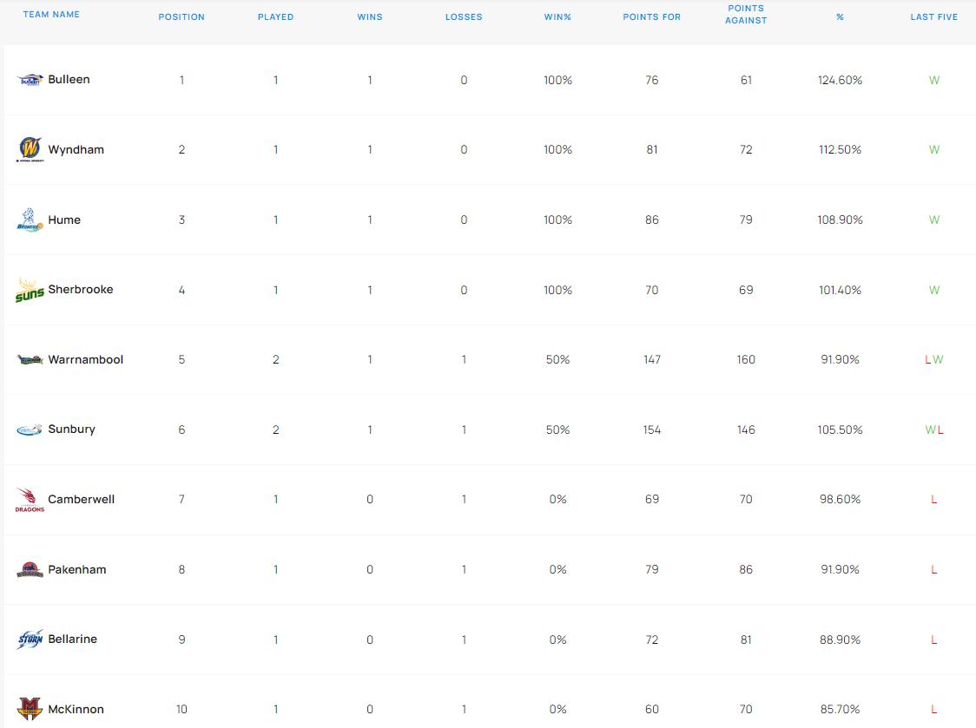Screen dimensions: 976x728
Task: Click the Bulleen team logo
Action: (30, 80)
